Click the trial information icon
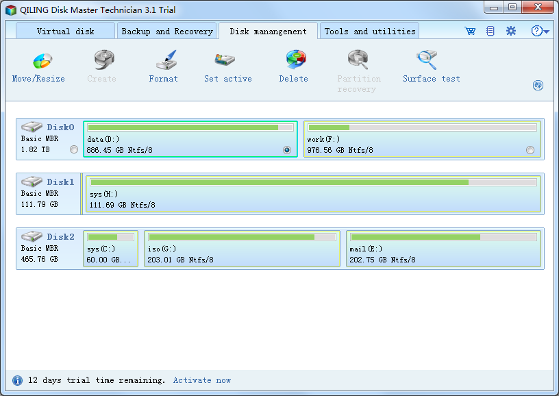This screenshot has height=396, width=559. 17,380
